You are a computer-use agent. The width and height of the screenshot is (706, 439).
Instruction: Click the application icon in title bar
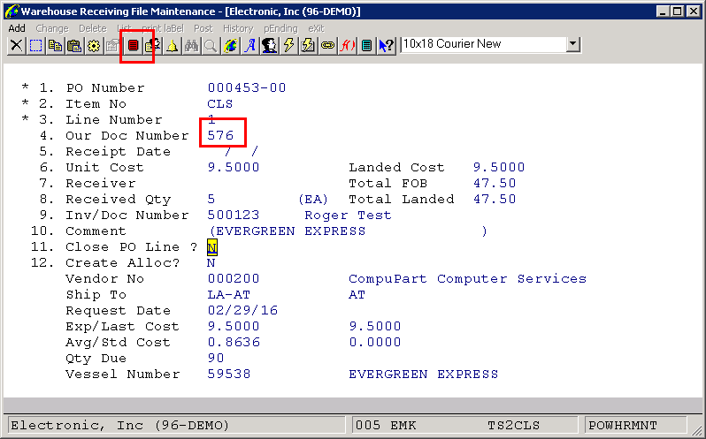pyautogui.click(x=12, y=11)
